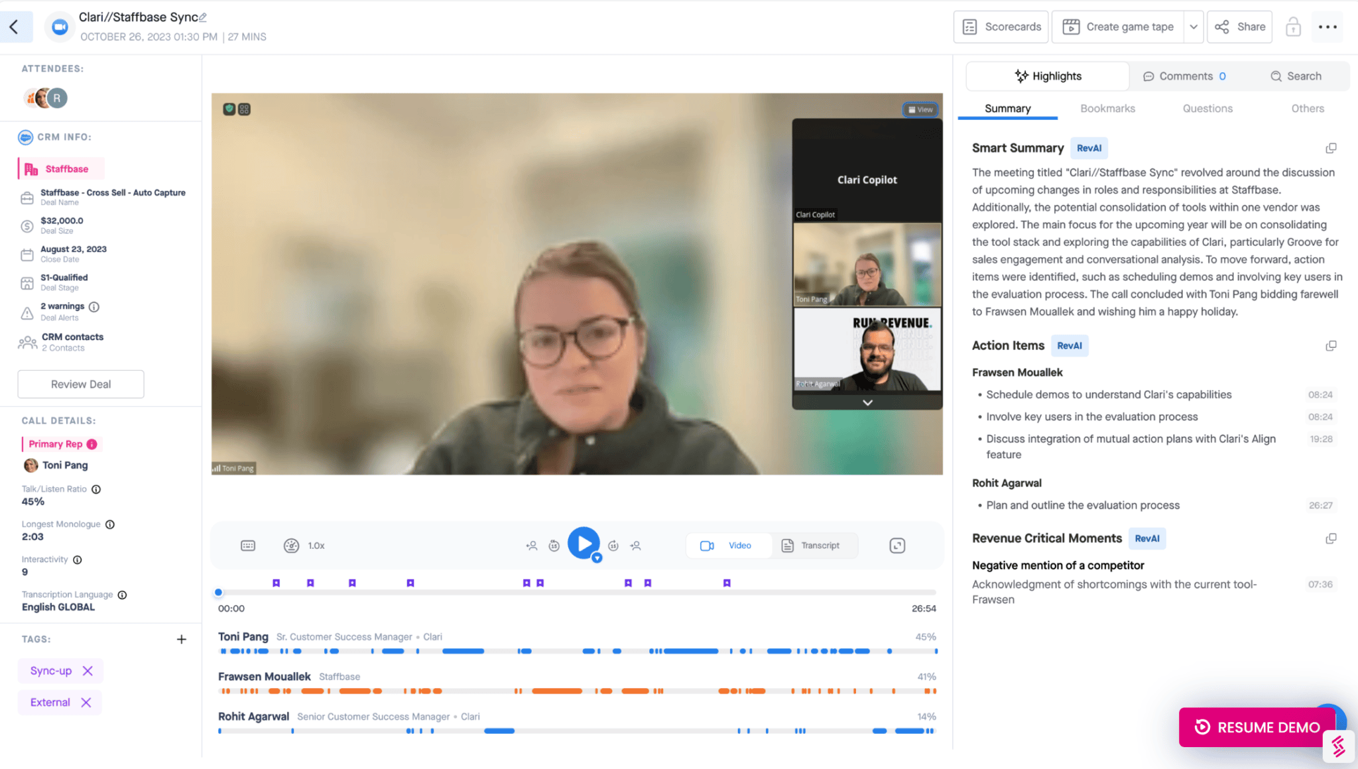Show Longest Monologue info tooltip
This screenshot has height=769, width=1358.
pyautogui.click(x=110, y=525)
